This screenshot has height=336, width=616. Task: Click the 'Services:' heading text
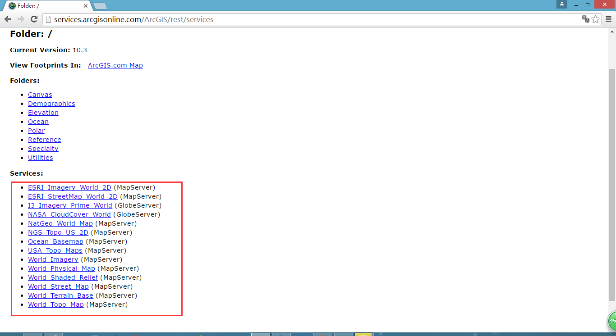pos(27,173)
